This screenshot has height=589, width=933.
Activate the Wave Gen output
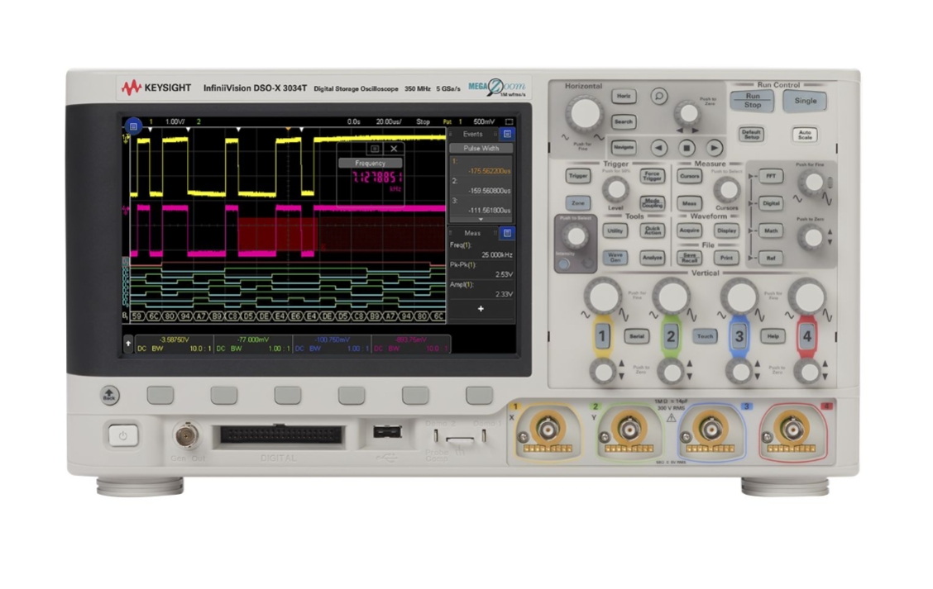[x=615, y=256]
